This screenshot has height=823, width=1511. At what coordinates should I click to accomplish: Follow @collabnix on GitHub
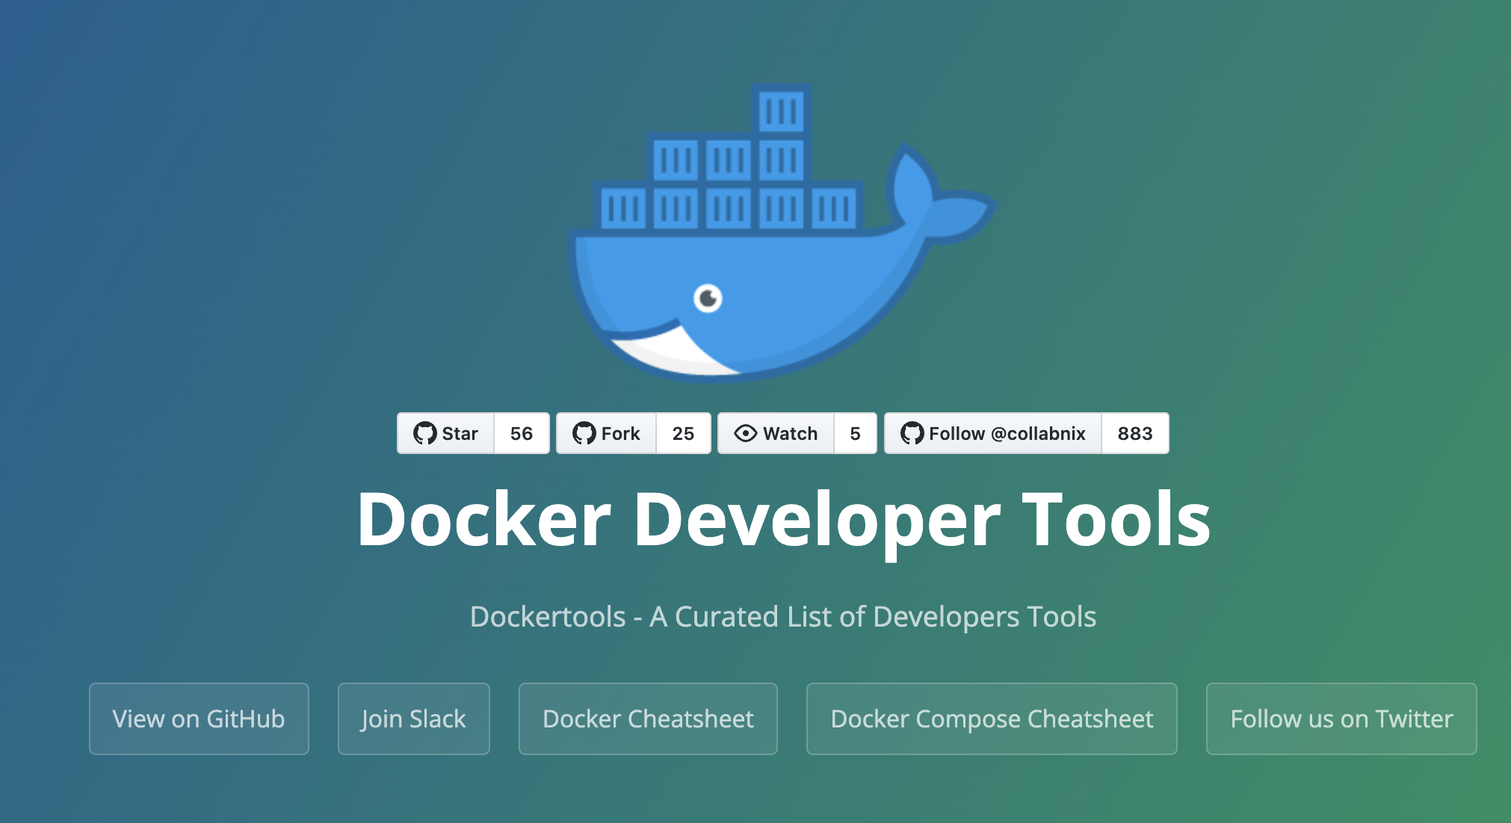pyautogui.click(x=994, y=433)
